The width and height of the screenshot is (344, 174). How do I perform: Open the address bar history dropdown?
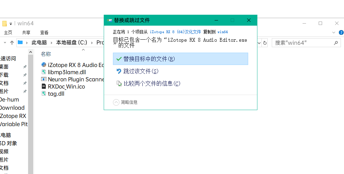point(259,43)
